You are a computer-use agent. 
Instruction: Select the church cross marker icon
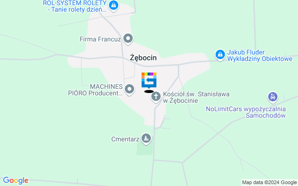point(156,97)
